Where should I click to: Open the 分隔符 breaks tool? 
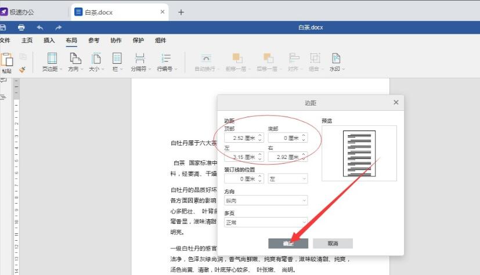coord(140,62)
